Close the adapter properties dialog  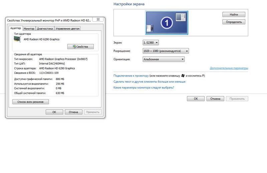tap(97, 20)
